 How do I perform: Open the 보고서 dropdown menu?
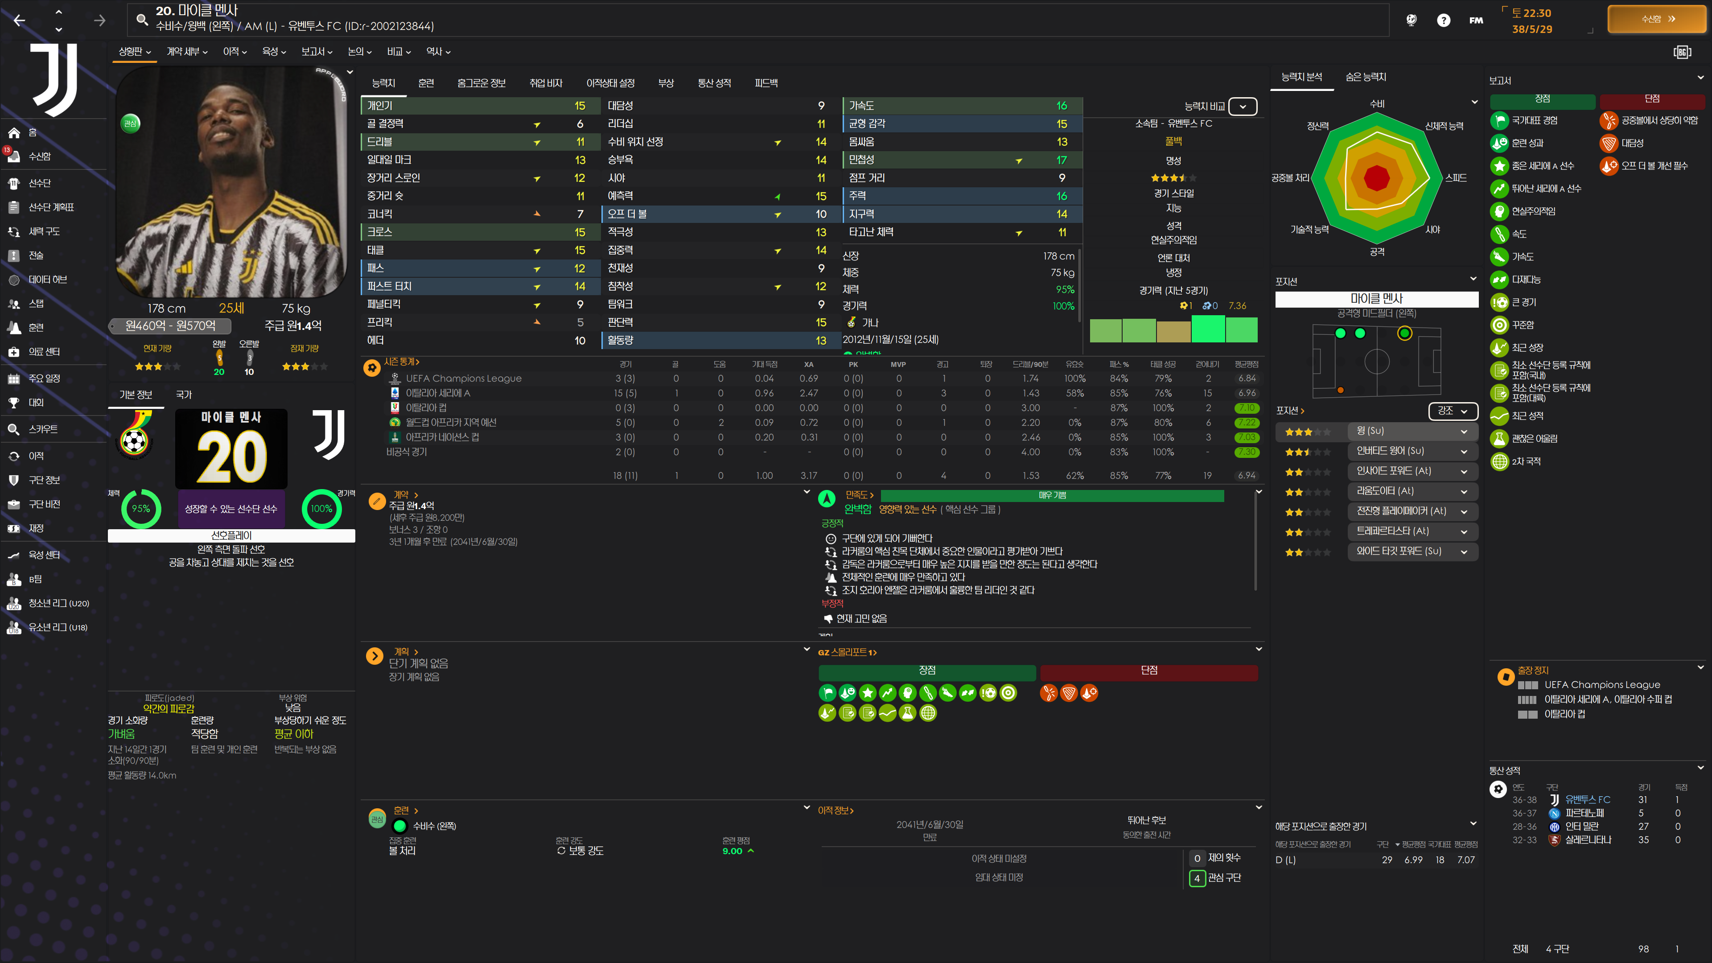click(317, 51)
